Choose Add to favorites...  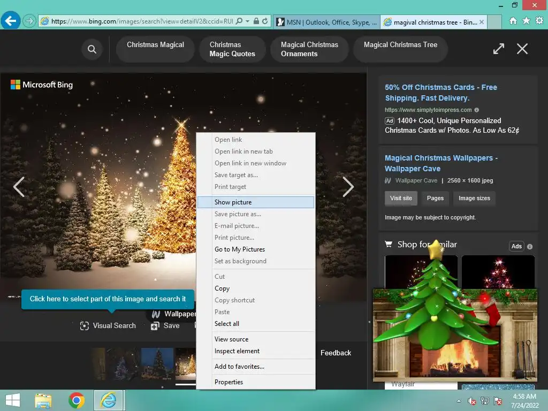pyautogui.click(x=256, y=367)
